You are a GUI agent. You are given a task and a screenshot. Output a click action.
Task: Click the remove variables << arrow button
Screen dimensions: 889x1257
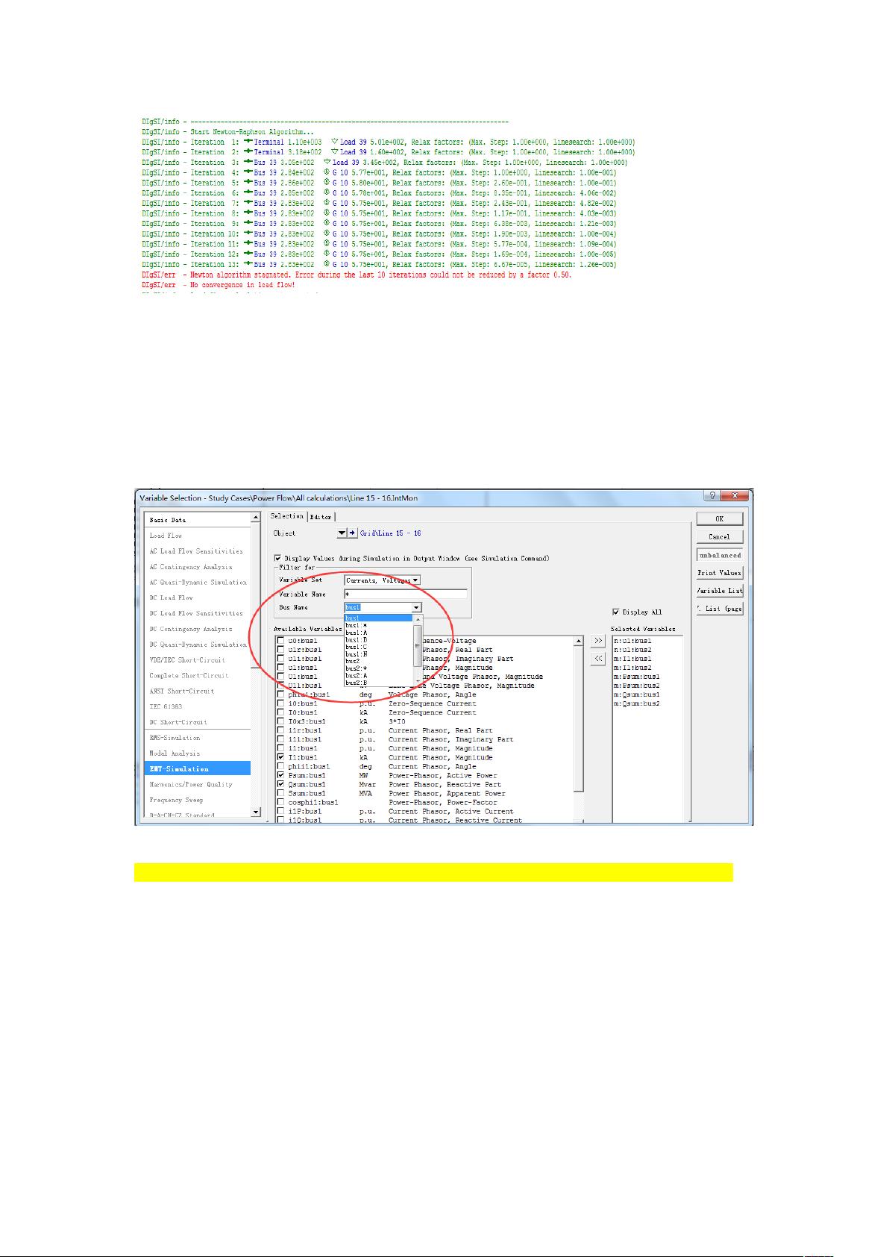coord(598,658)
